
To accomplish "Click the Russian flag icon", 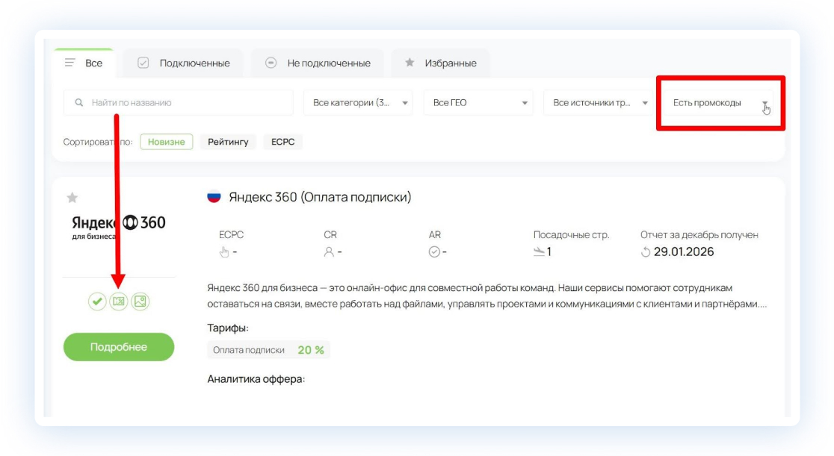I will click(x=214, y=197).
